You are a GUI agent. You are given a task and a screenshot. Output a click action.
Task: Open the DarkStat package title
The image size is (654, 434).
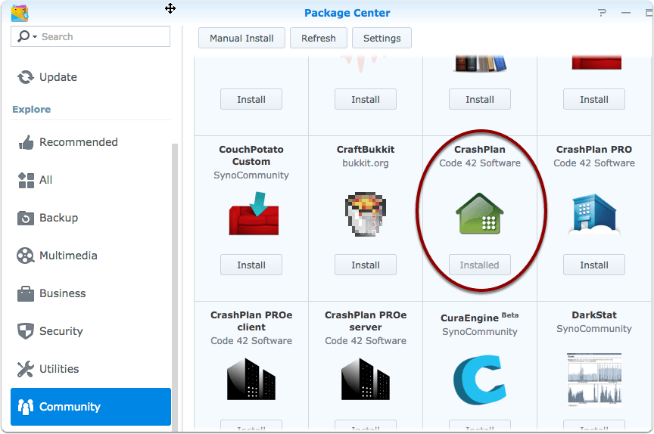coord(594,315)
